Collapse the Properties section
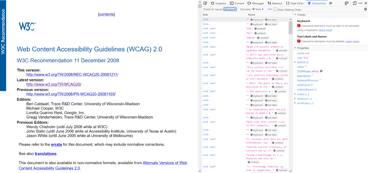This screenshot has width=368, height=173. [x=295, y=48]
